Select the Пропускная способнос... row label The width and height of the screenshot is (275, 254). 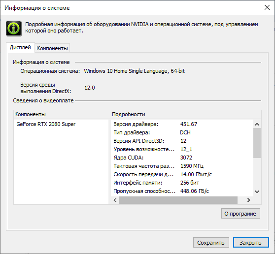144,191
